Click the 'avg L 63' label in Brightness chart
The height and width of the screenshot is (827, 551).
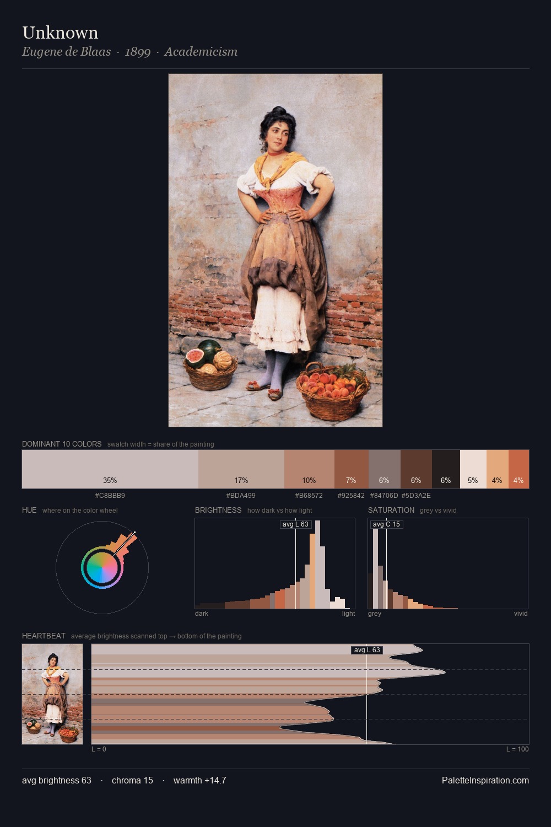295,524
